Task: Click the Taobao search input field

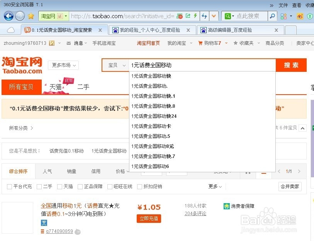Action: 202,65
